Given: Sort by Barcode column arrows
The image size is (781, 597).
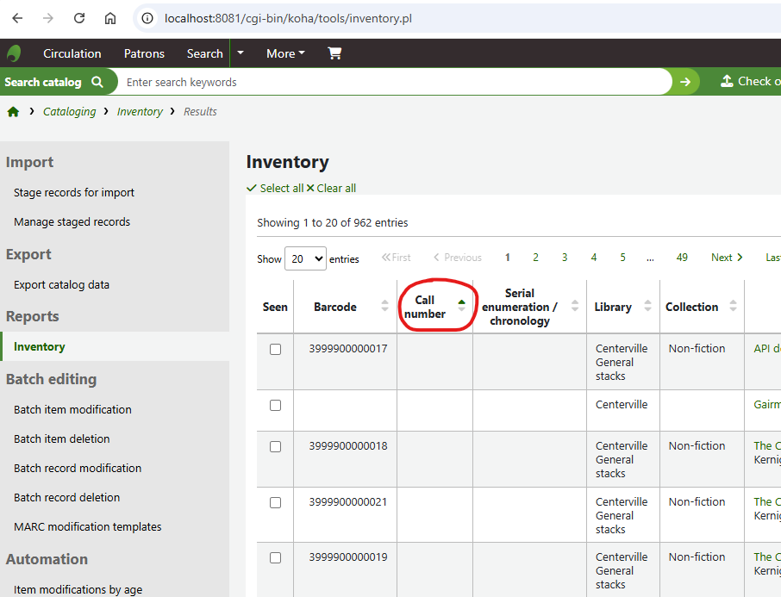Looking at the screenshot, I should 384,307.
